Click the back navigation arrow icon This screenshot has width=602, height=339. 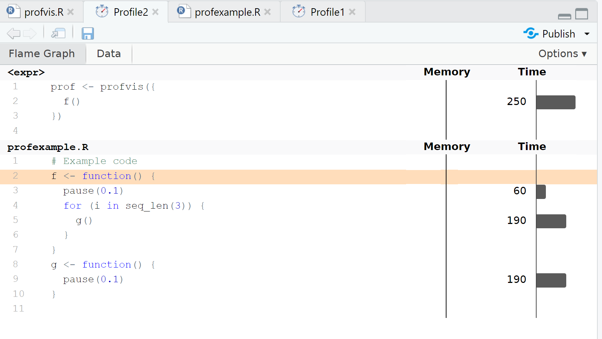coord(14,34)
